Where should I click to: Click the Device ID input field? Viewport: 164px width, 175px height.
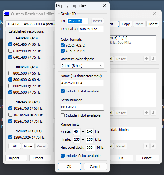pyautogui.click(x=78, y=21)
